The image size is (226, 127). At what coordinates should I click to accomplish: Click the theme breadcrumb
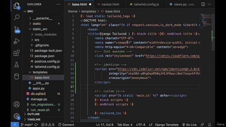[x=73, y=11]
